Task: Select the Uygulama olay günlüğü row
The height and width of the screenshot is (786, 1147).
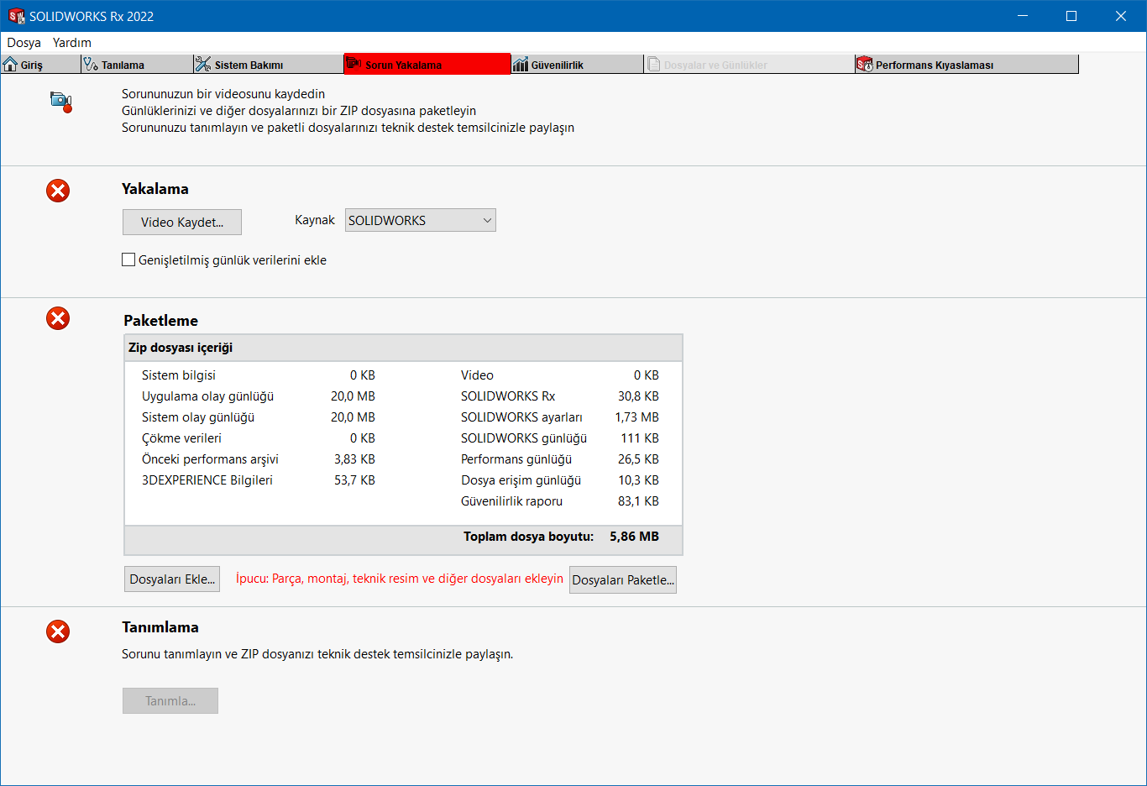Action: pyautogui.click(x=259, y=396)
